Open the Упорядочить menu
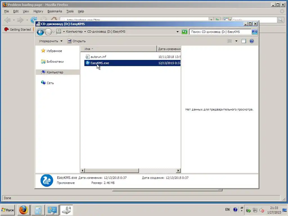Image resolution: width=288 pixels, height=216 pixels. [51, 41]
